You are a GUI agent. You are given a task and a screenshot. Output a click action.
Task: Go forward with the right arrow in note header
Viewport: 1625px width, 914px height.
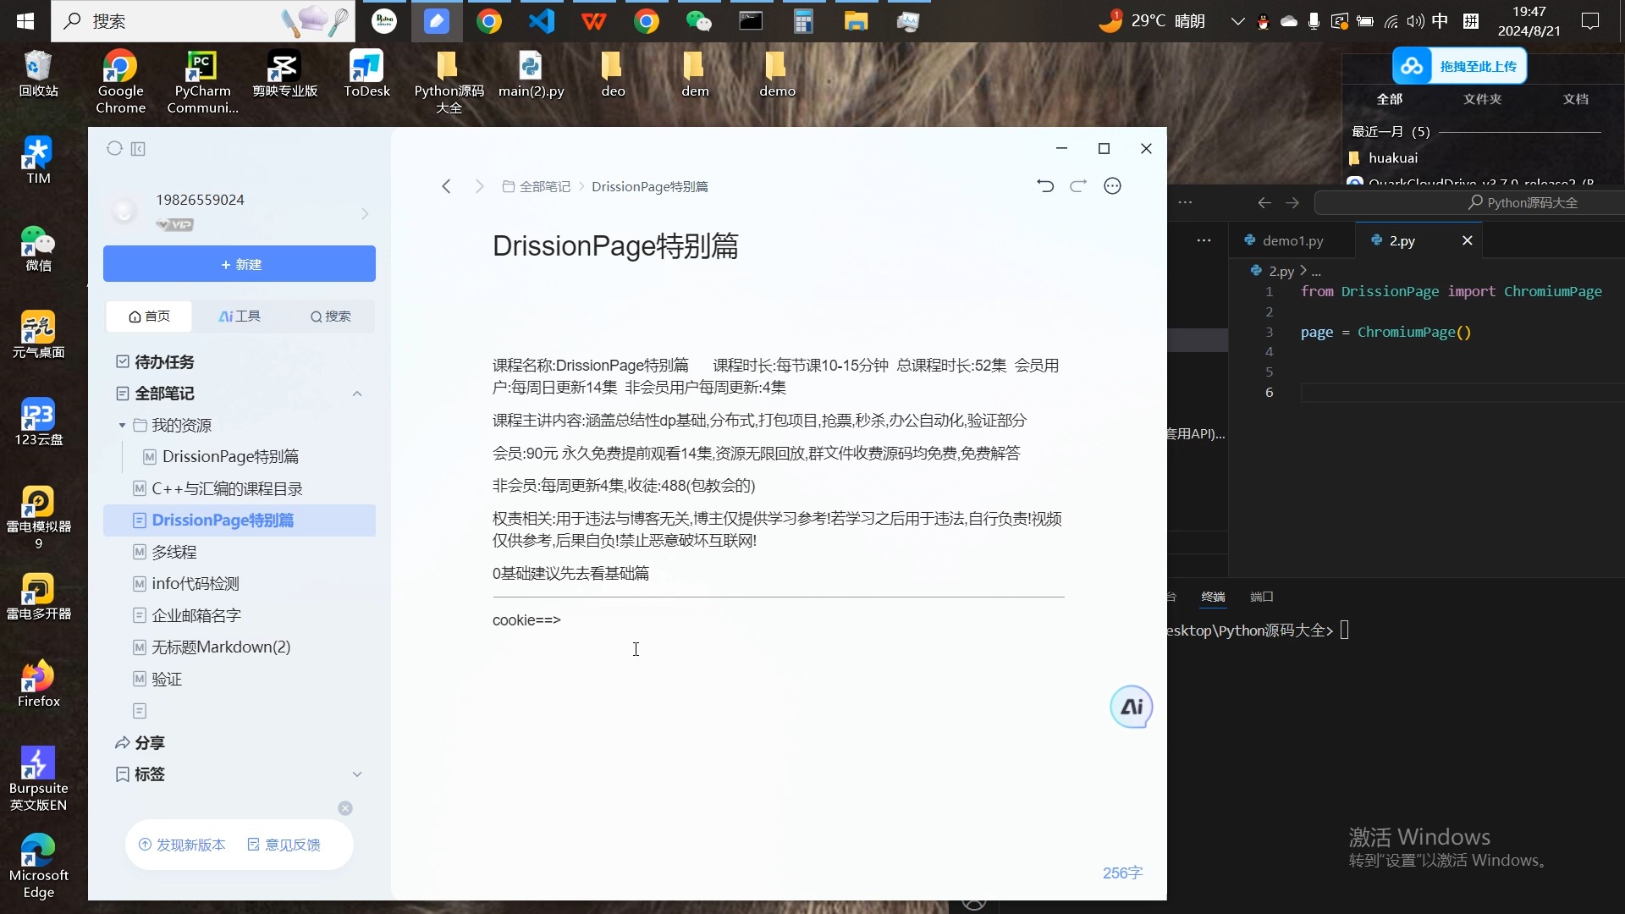click(479, 186)
